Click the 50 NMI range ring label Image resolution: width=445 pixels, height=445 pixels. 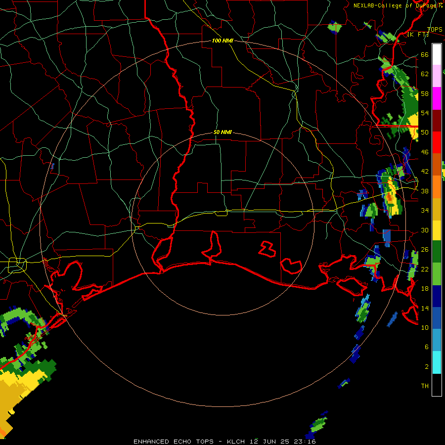click(x=223, y=132)
